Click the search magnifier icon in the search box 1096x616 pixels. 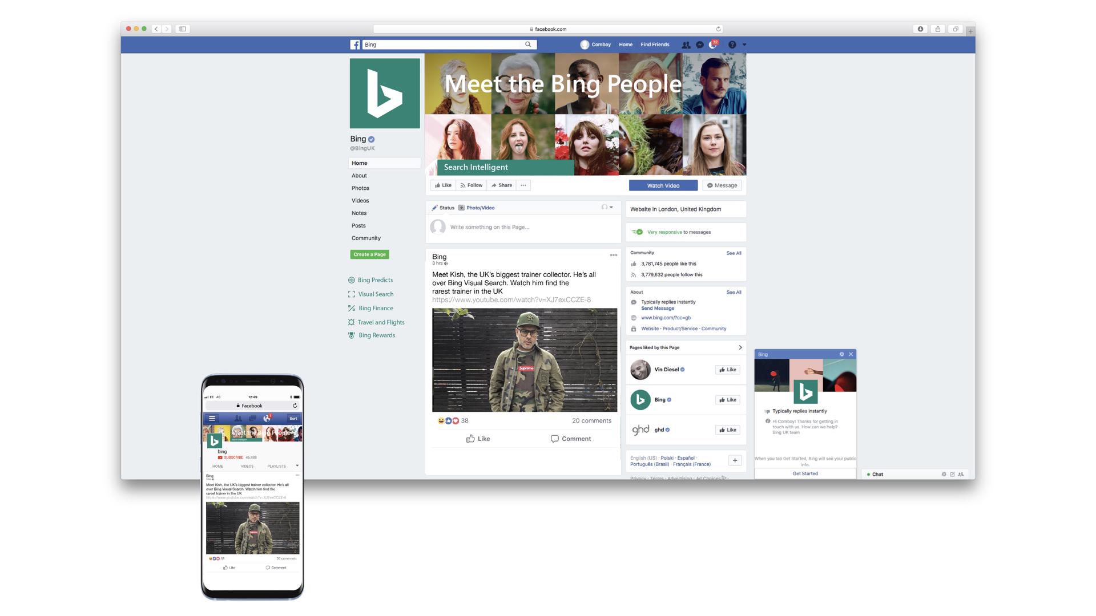528,44
